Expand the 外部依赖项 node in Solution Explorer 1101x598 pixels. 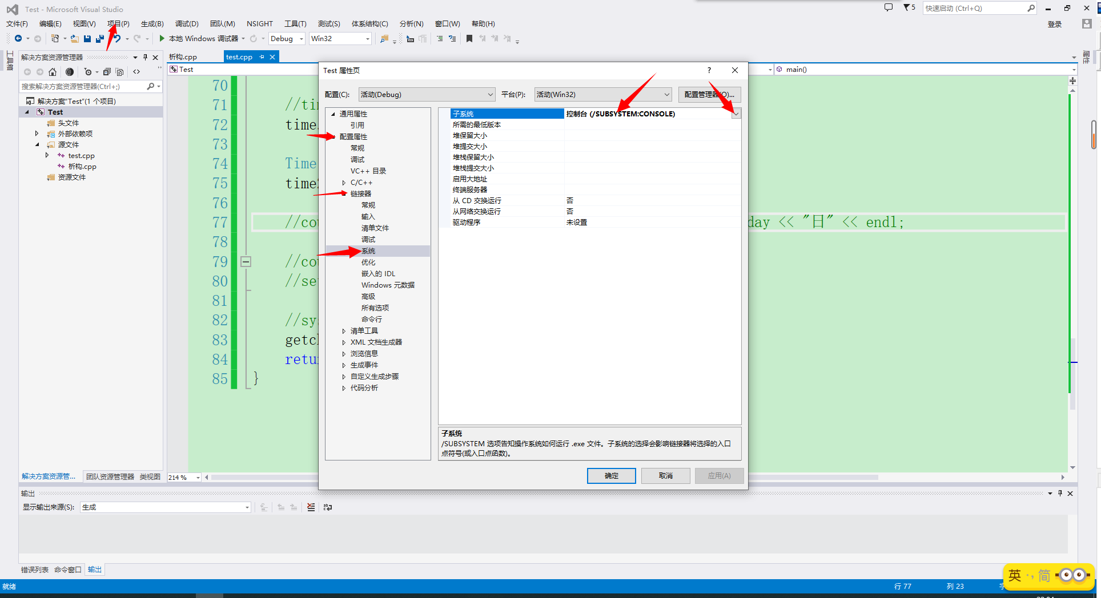[x=37, y=134]
